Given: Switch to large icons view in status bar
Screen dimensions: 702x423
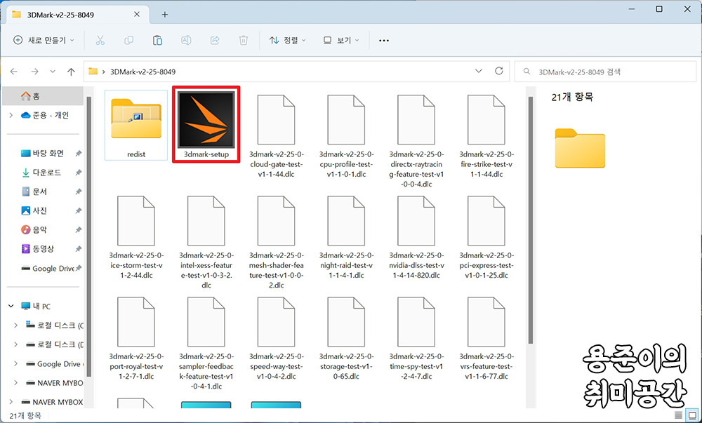Looking at the screenshot, I should 691,415.
